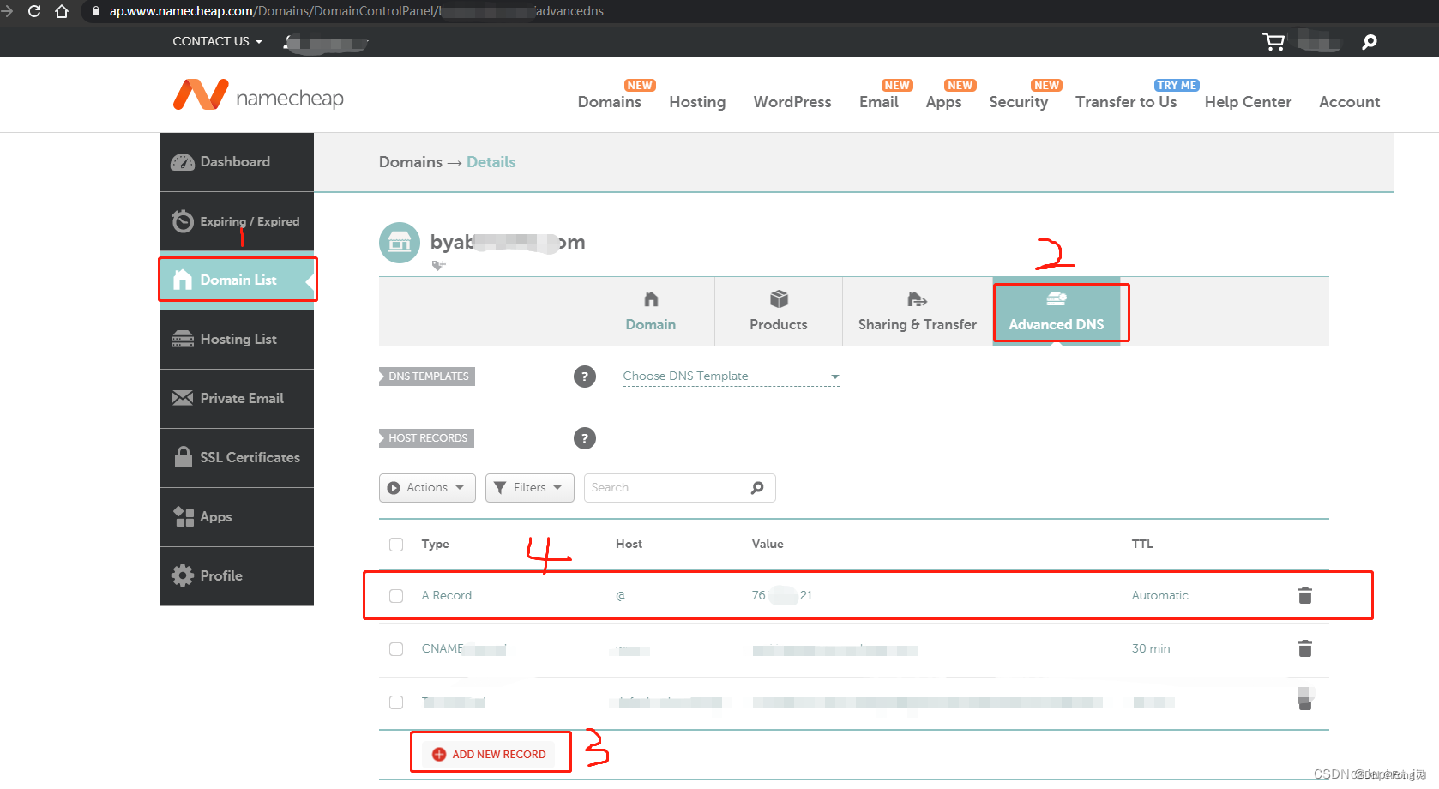Click the Automatic TTL value
The height and width of the screenshot is (789, 1439).
1160,596
